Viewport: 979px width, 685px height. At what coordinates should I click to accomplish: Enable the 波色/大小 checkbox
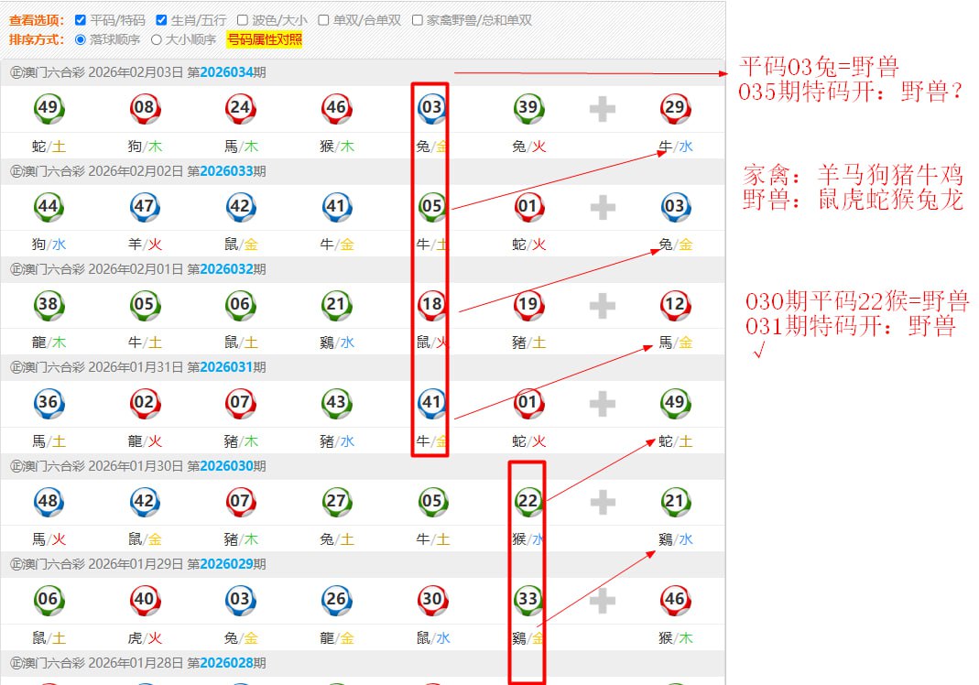click(243, 20)
